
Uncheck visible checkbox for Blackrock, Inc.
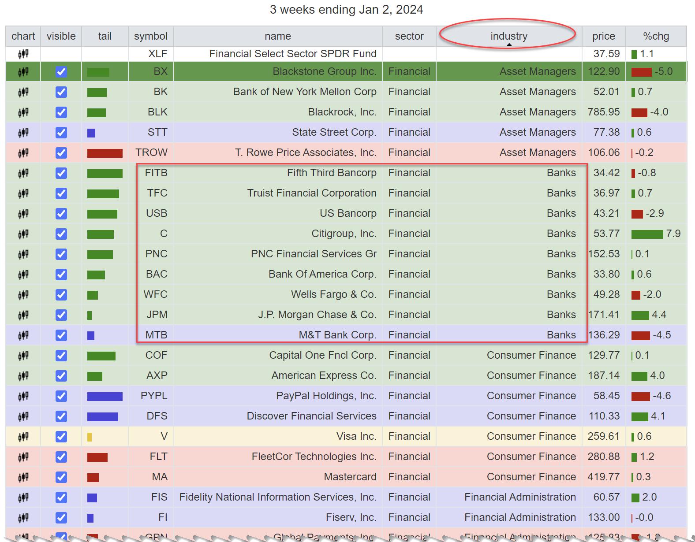tap(61, 112)
